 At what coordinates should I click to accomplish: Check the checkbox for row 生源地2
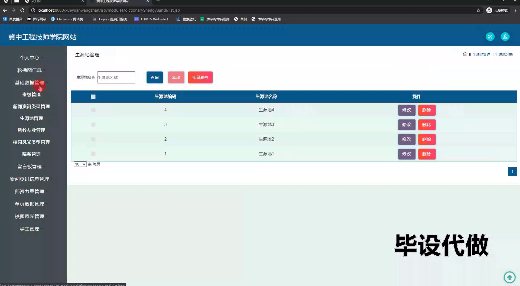click(93, 139)
